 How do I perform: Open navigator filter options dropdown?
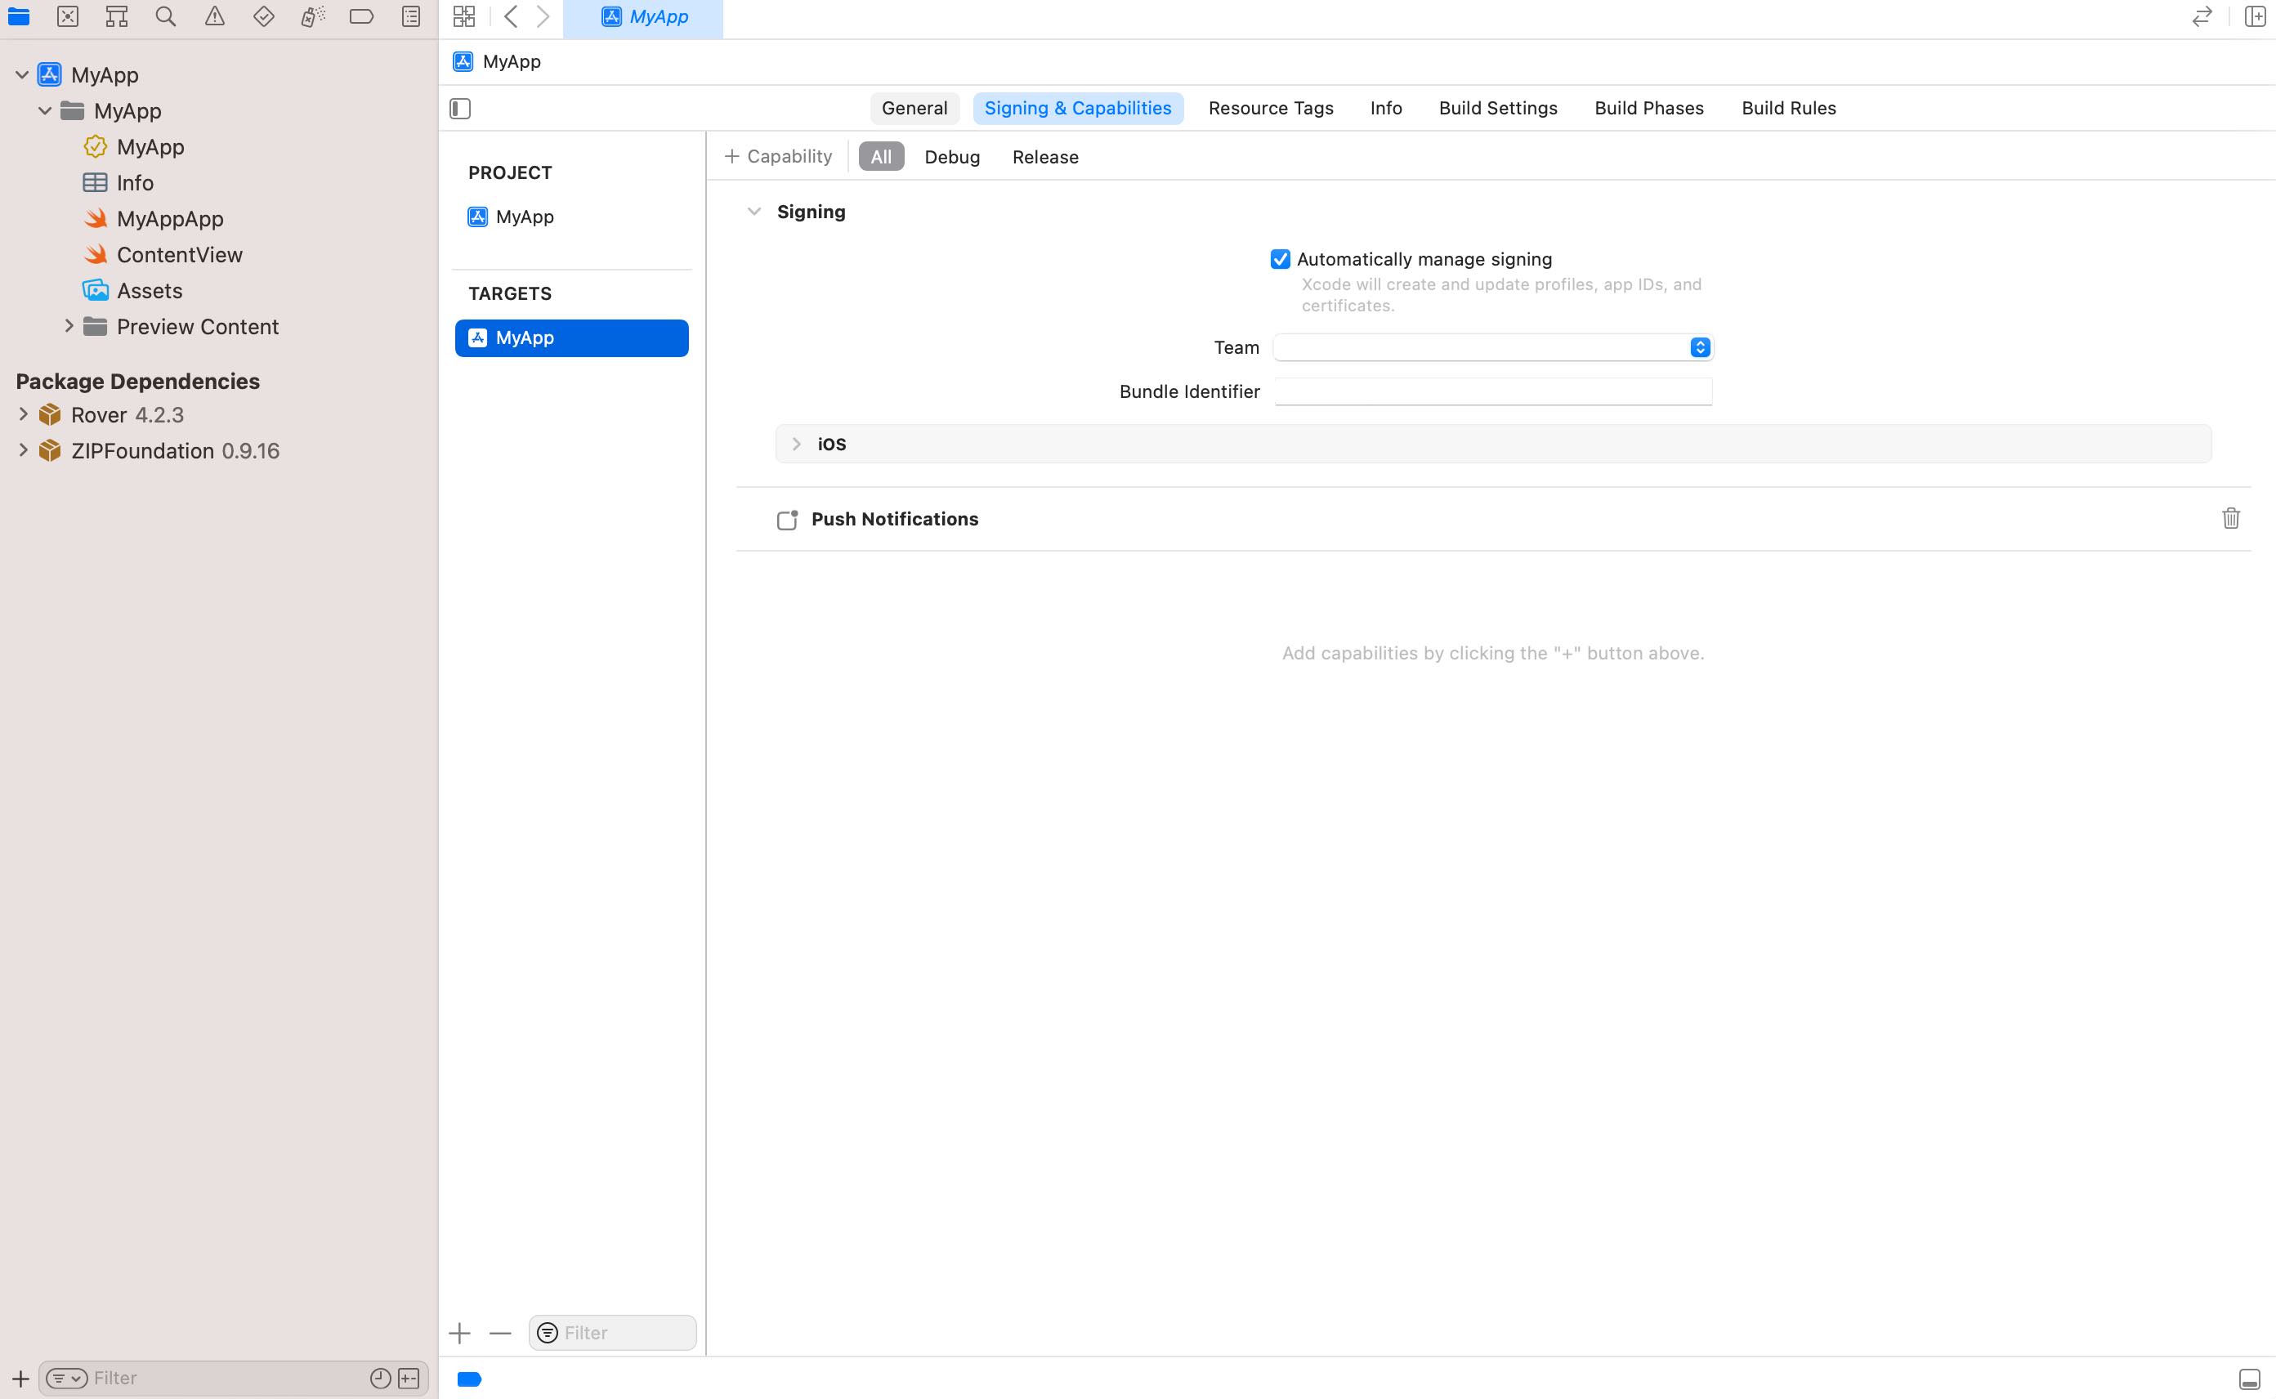coord(67,1379)
